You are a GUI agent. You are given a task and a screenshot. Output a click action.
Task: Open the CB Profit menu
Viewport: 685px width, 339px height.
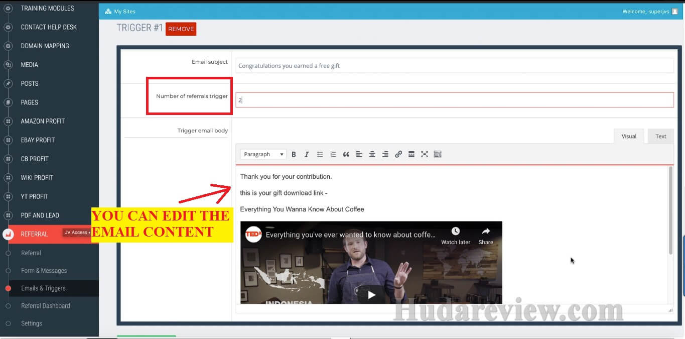click(x=35, y=159)
